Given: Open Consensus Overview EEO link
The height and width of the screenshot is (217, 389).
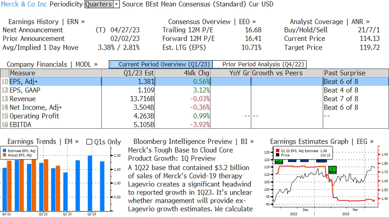Looking at the screenshot, I should (x=212, y=22).
